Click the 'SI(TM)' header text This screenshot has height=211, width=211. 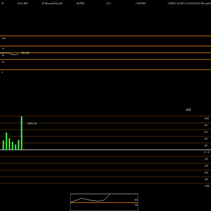click(x=80, y=3)
